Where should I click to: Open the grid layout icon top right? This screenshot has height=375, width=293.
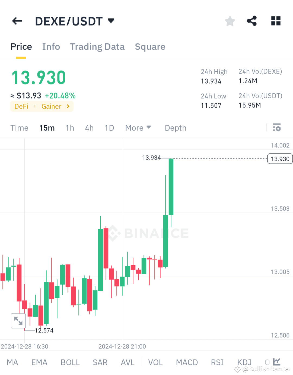click(276, 21)
